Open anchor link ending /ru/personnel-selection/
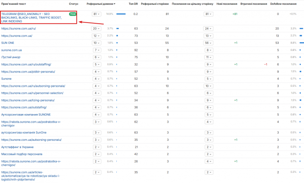Viewport: 304px width, 183px height. (32, 93)
